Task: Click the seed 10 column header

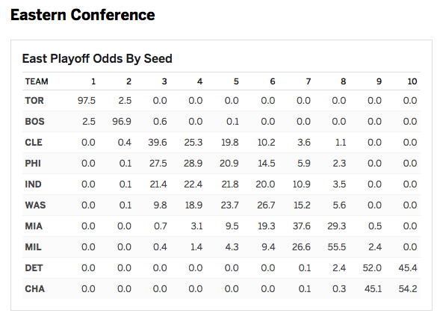Action: (x=412, y=81)
